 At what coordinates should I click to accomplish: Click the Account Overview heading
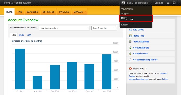(x=23, y=20)
